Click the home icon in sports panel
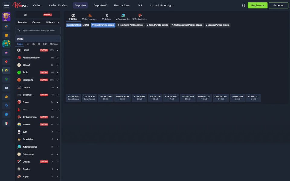This screenshot has height=181, width=290. click(x=25, y=15)
